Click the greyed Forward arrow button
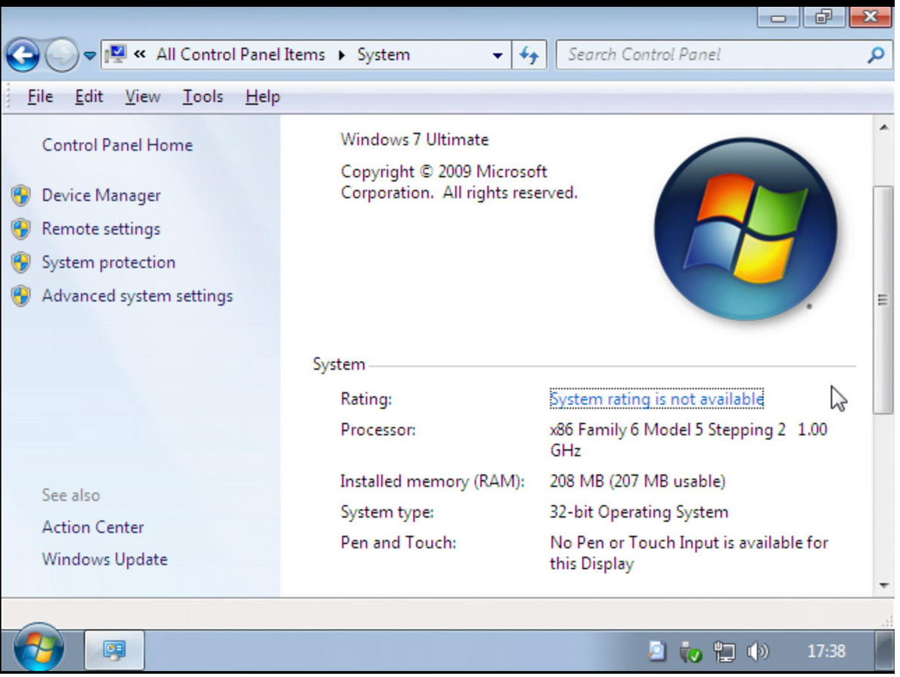Viewport: 900px width, 677px height. point(61,56)
